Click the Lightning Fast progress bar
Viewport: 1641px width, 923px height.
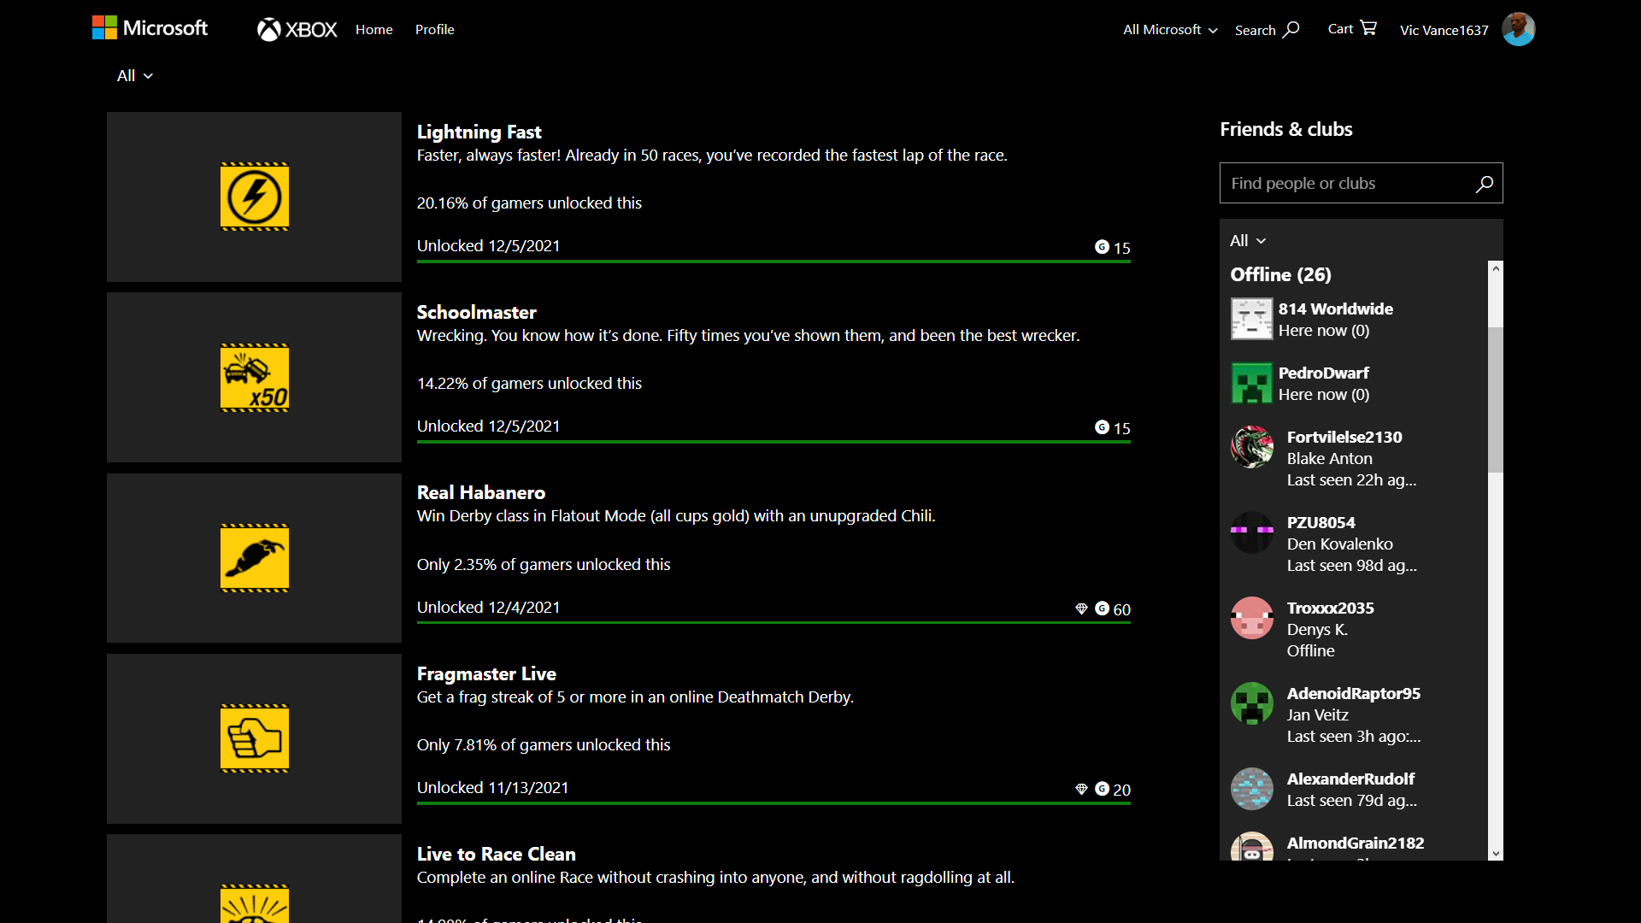click(773, 262)
